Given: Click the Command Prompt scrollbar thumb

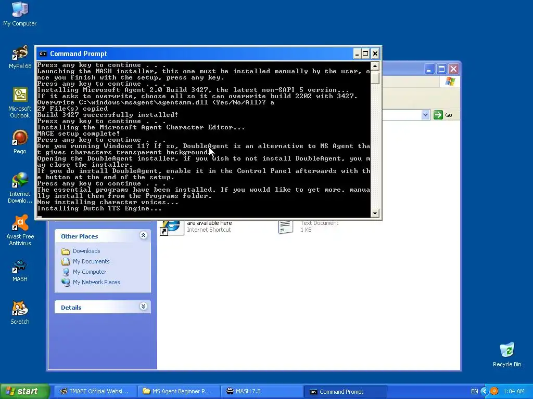Looking at the screenshot, I should pyautogui.click(x=375, y=77).
